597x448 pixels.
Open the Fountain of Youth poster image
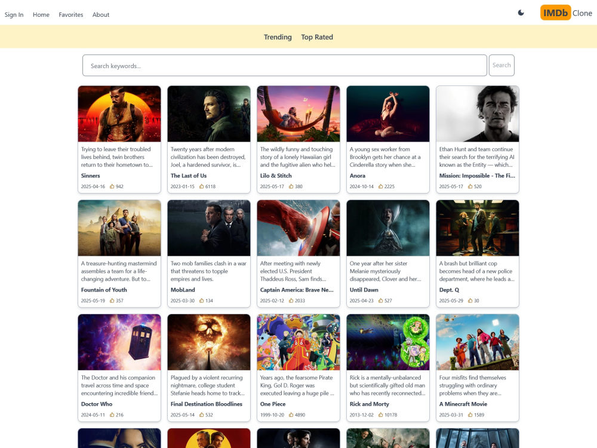pyautogui.click(x=119, y=228)
